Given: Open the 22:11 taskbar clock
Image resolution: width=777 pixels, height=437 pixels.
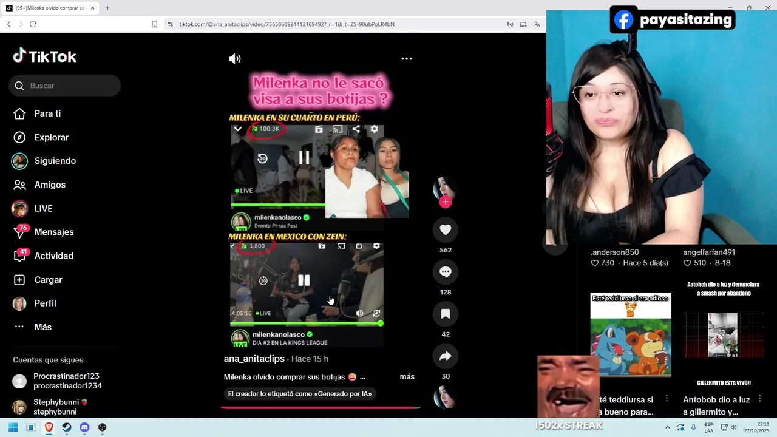Looking at the screenshot, I should pyautogui.click(x=757, y=427).
